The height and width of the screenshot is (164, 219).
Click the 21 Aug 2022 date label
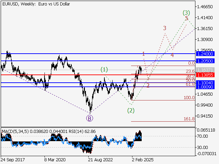pyautogui.click(x=100, y=159)
